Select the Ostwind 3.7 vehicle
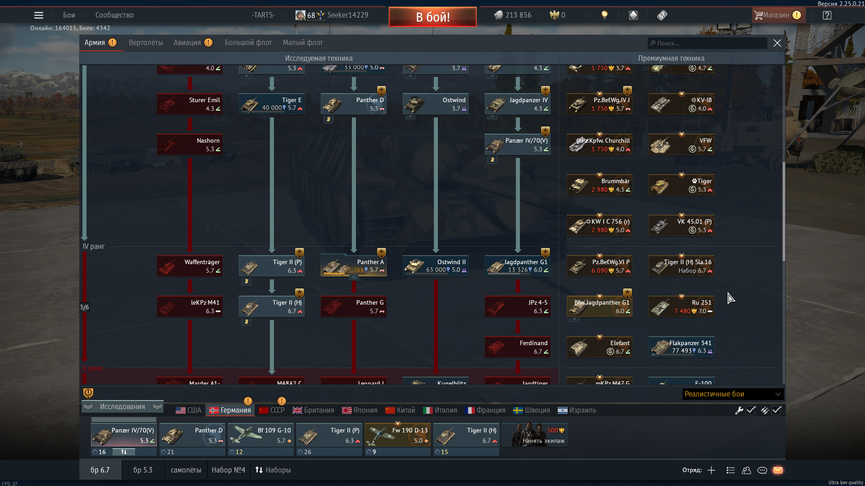Screen dimensions: 865x486 (x=436, y=104)
